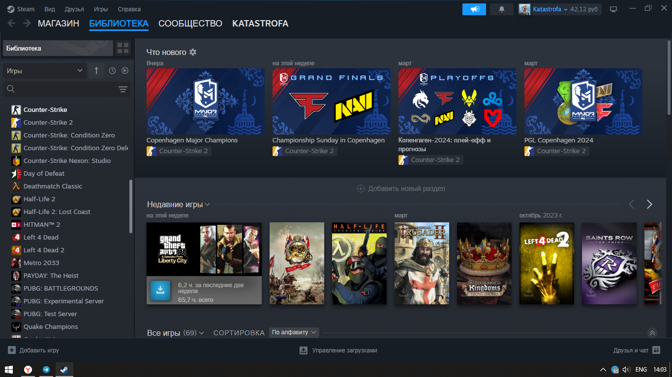Open the PGL Copenhagen 2024 news title

pyautogui.click(x=559, y=140)
